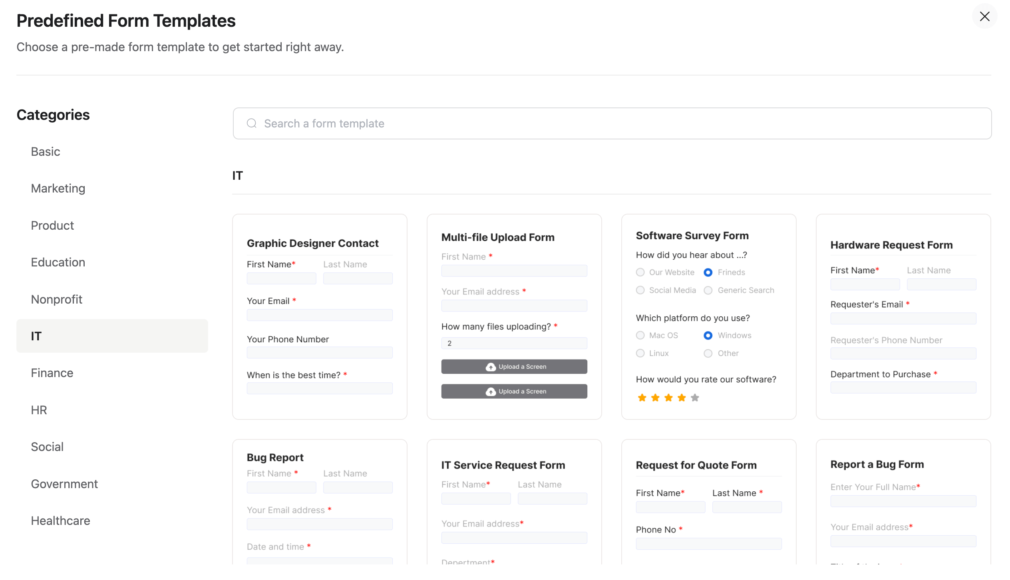1010x580 pixels.
Task: Select 'Other' platform option
Action: (708, 353)
